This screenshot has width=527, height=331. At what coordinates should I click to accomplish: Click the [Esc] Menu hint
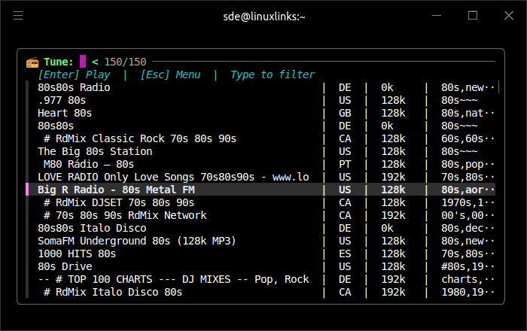pyautogui.click(x=170, y=74)
